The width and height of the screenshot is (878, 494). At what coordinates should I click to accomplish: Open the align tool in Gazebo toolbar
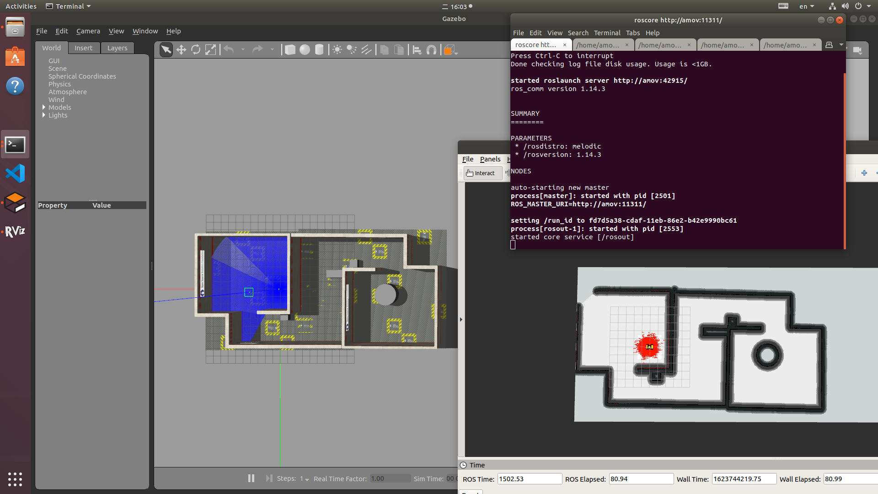(417, 50)
